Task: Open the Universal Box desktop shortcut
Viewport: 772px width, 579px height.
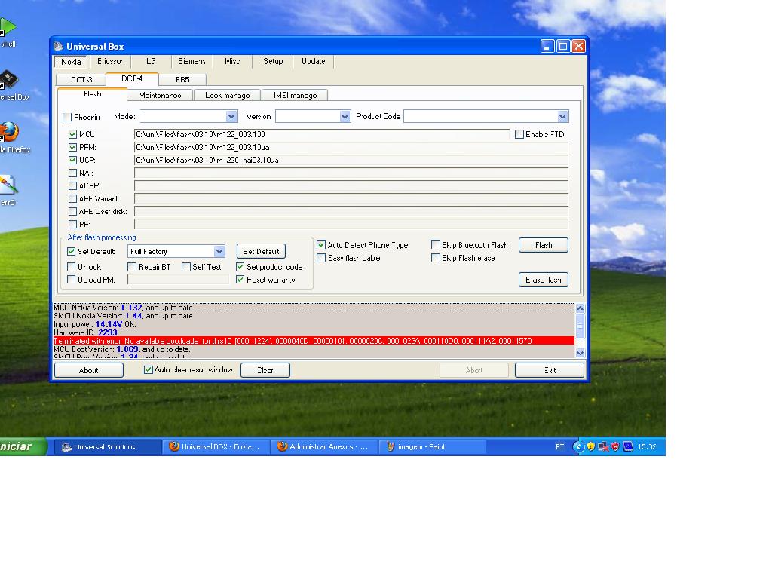Action: tap(8, 81)
